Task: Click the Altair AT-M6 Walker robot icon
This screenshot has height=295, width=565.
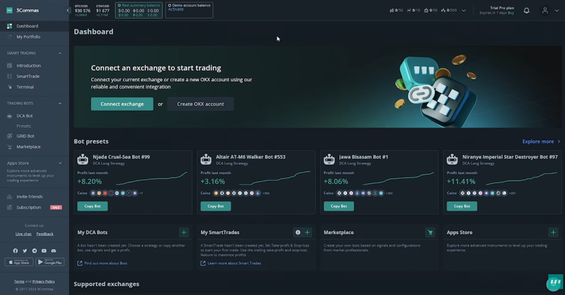Action: click(206, 159)
